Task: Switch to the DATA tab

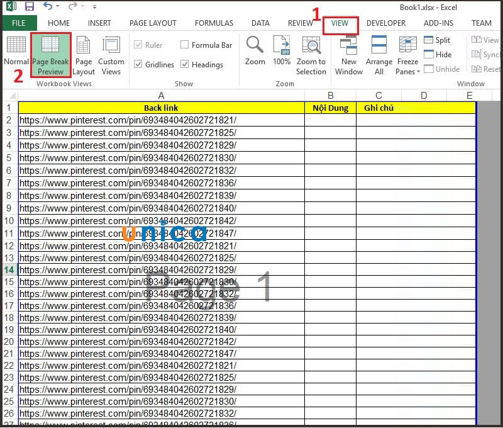Action: pyautogui.click(x=260, y=23)
